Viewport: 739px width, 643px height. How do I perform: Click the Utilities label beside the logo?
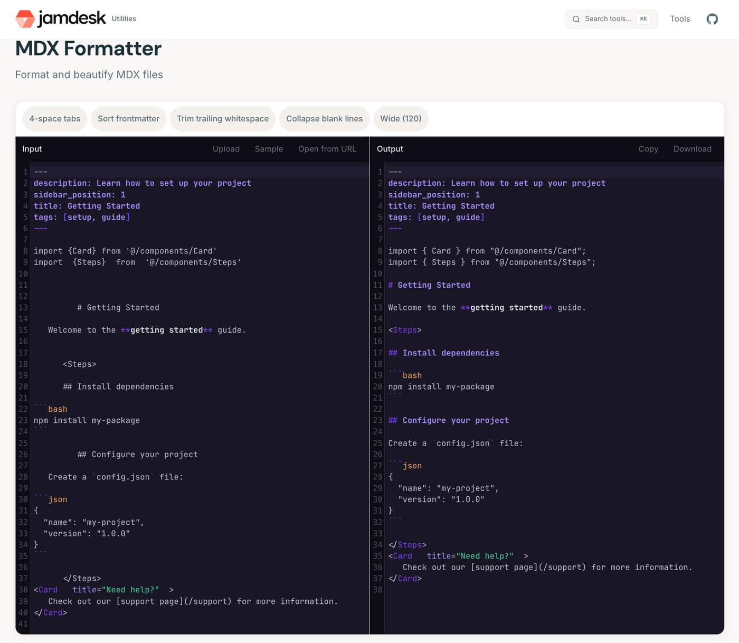point(124,19)
